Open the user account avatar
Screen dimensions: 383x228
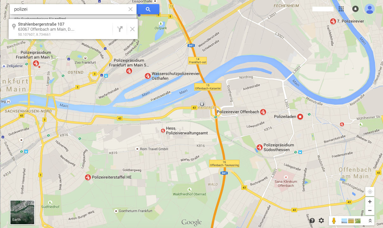click(x=370, y=9)
